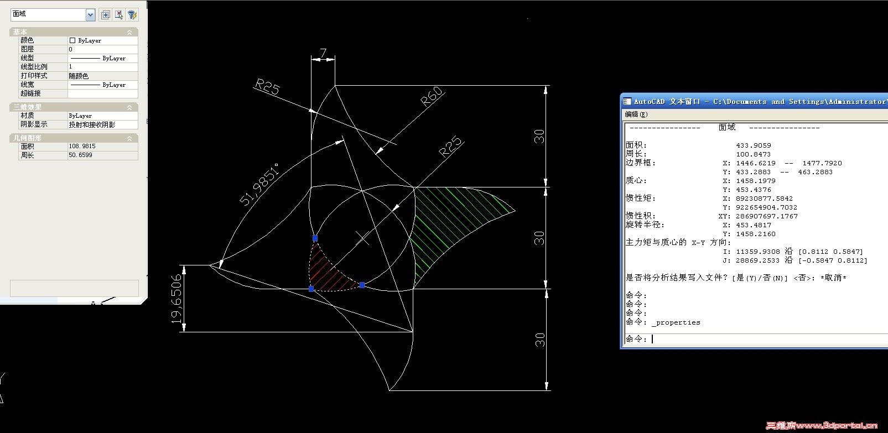Click the AutoCAD text window title icon

coord(627,101)
